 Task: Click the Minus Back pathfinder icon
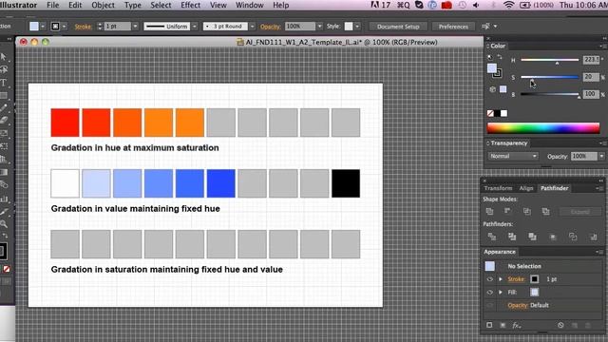pos(593,237)
